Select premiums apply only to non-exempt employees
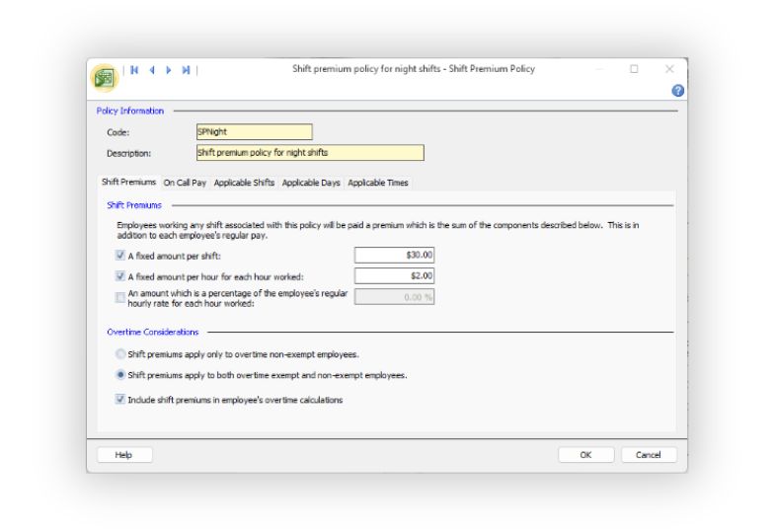The height and width of the screenshot is (531, 774). (120, 353)
